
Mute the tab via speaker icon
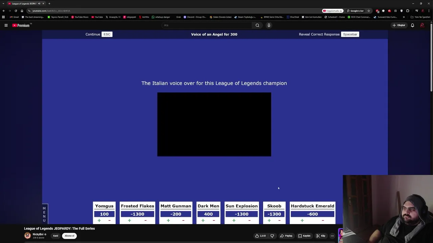(39, 4)
